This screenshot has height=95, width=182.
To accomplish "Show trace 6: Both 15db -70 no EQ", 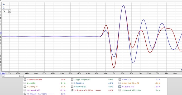I will pyautogui.click(x=120, y=83).
